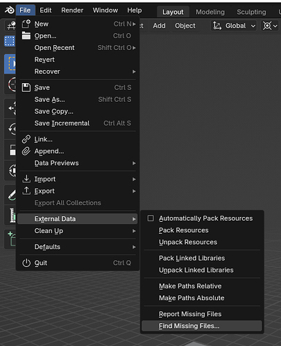The height and width of the screenshot is (346, 281).
Task: Open the File menu
Action: [25, 10]
